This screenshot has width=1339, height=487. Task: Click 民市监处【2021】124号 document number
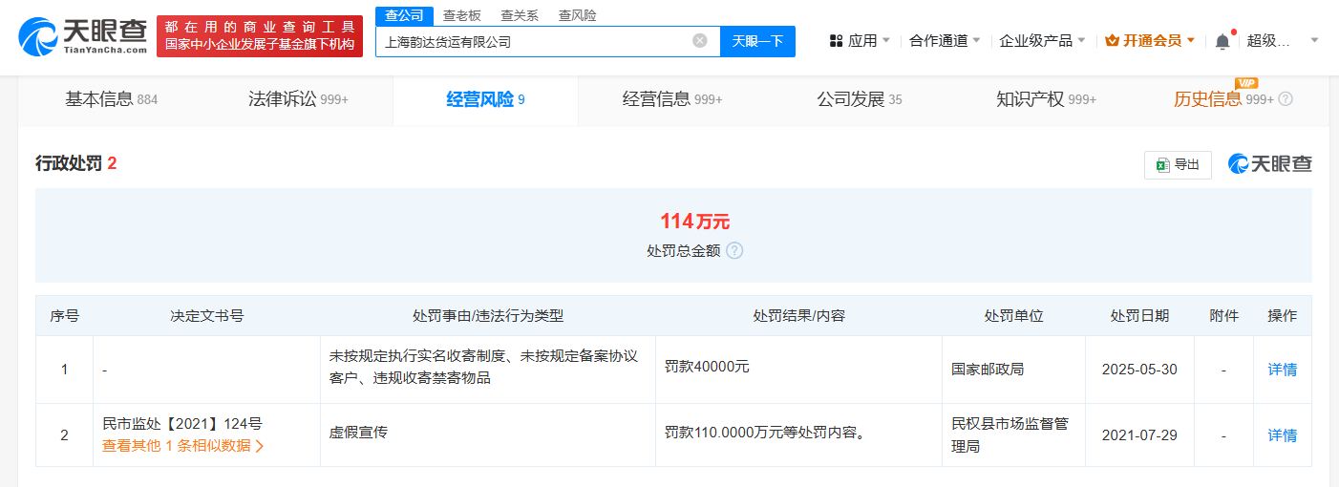[182, 424]
